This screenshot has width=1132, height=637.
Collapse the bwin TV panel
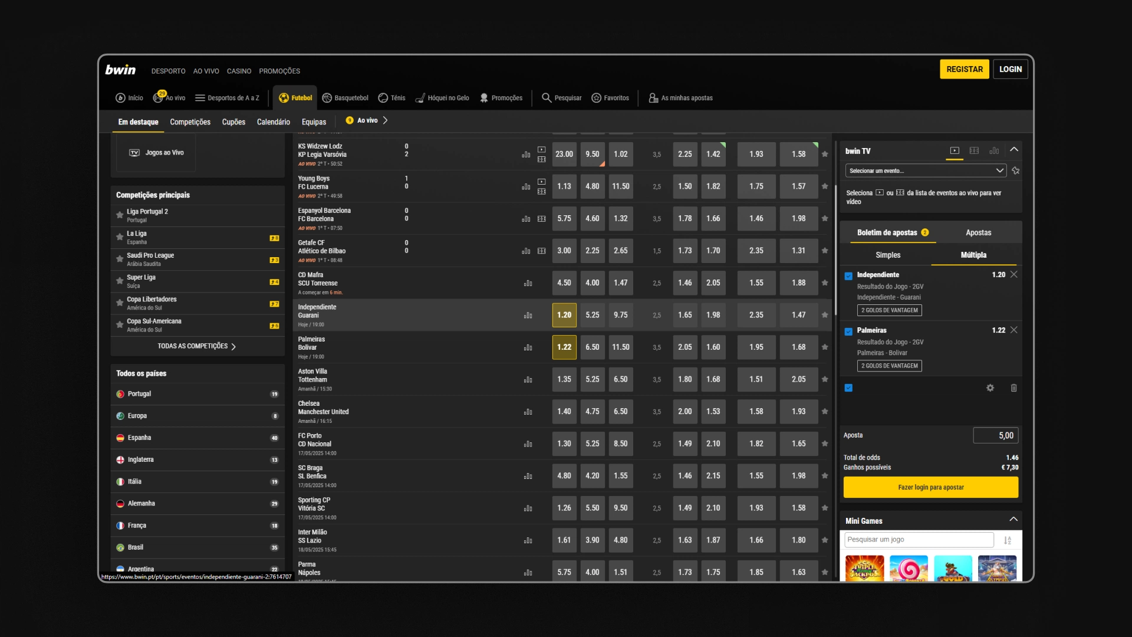click(x=1014, y=150)
